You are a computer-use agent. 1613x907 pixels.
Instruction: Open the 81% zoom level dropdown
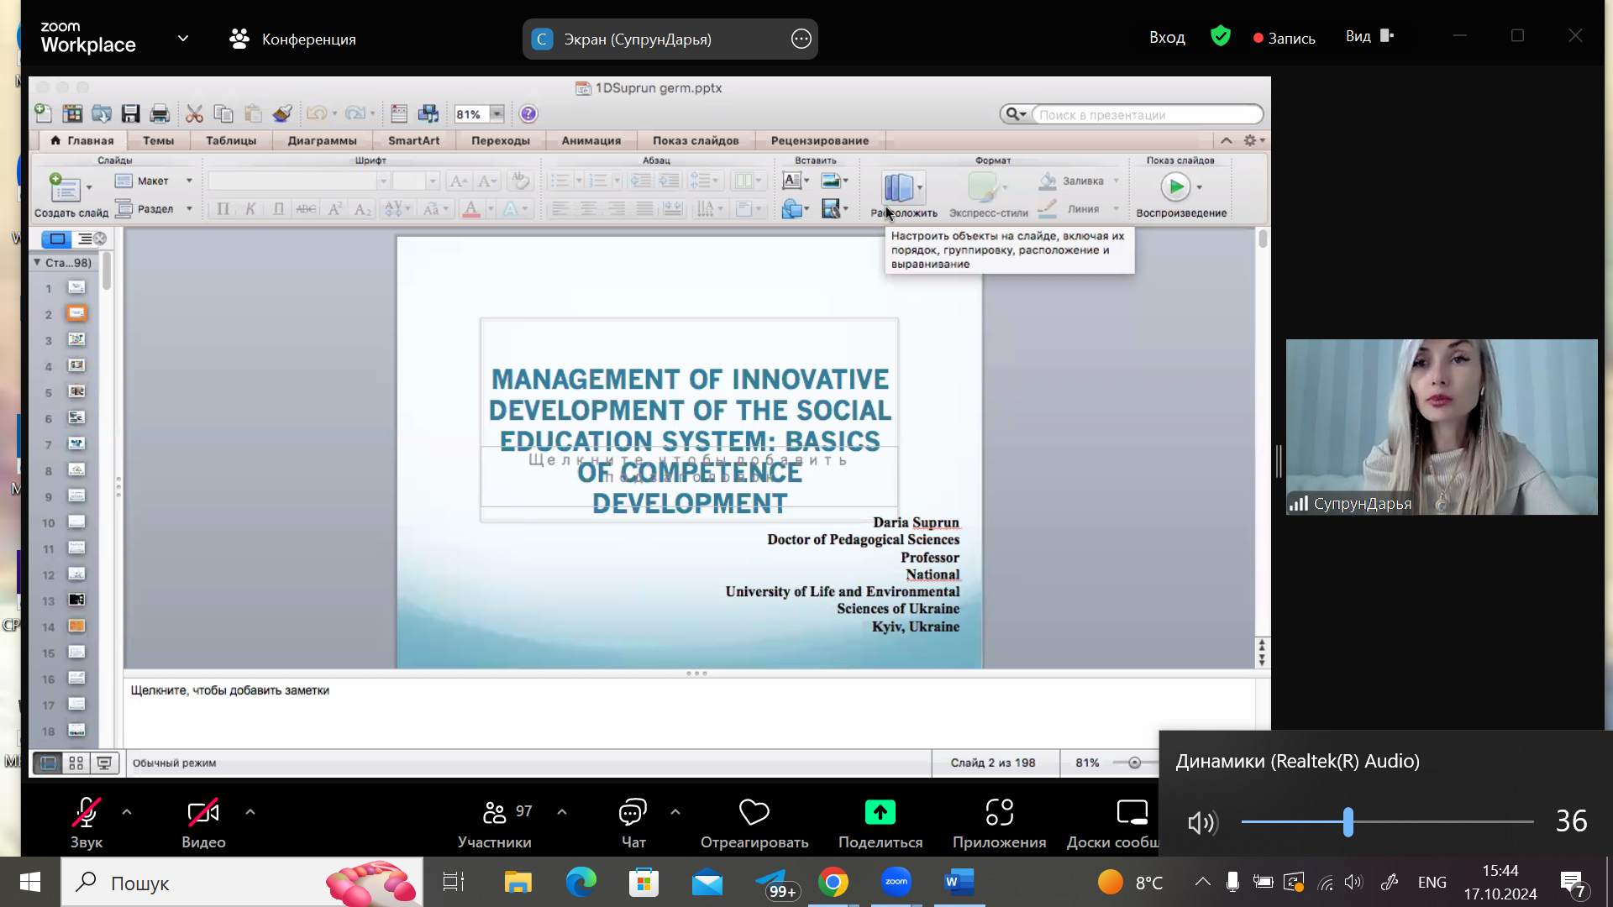[x=497, y=114]
